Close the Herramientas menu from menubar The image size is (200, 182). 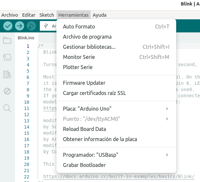click(73, 15)
